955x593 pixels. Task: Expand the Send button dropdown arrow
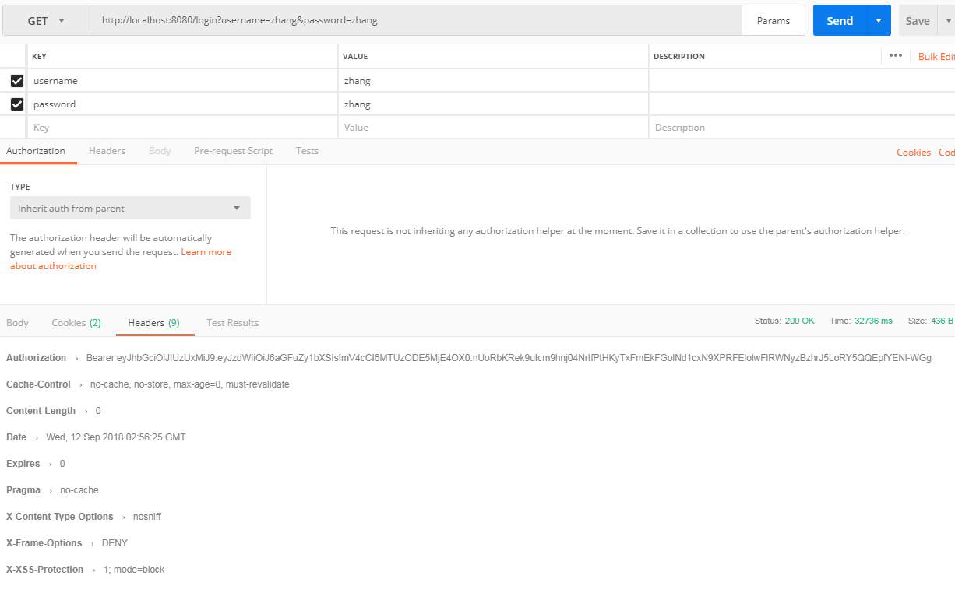[879, 21]
